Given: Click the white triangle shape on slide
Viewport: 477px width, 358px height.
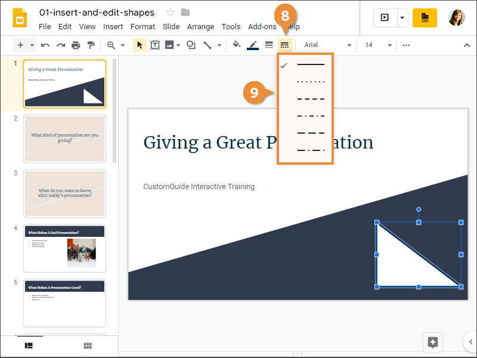Looking at the screenshot, I should tap(401, 265).
